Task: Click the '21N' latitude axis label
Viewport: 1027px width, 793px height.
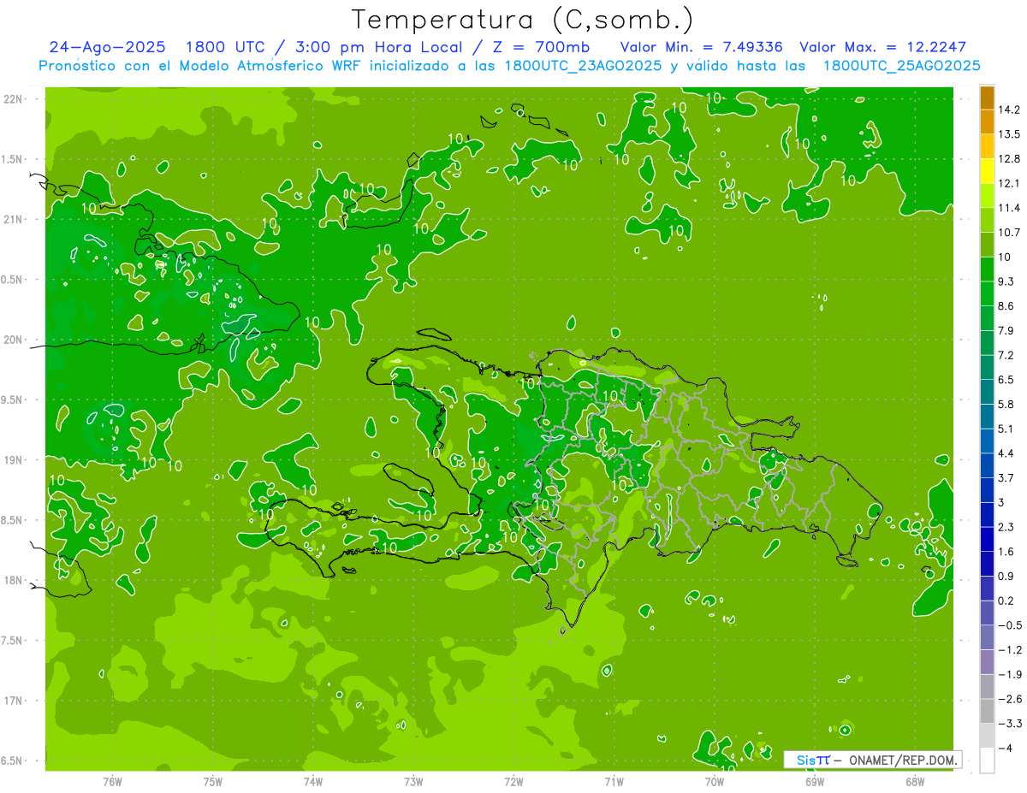Action: point(12,219)
